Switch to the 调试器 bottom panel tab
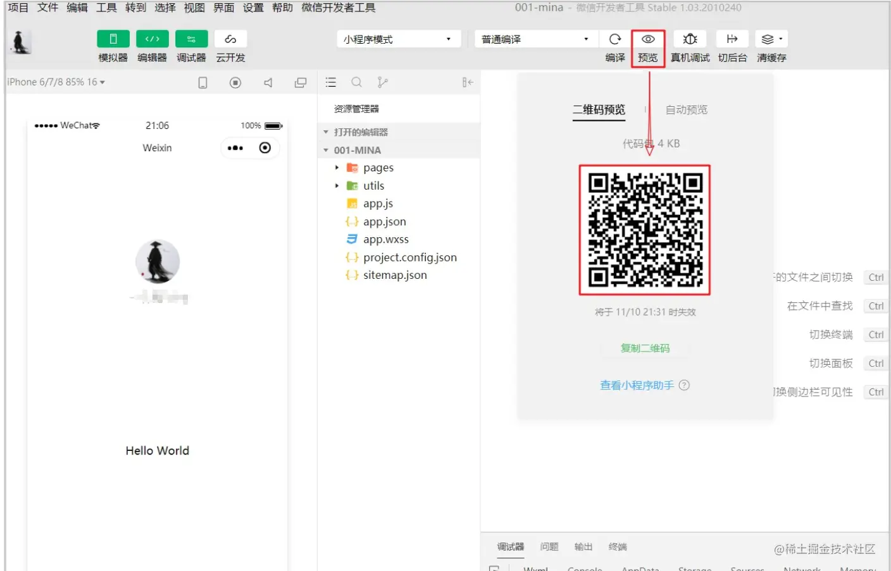891x571 pixels. point(511,547)
